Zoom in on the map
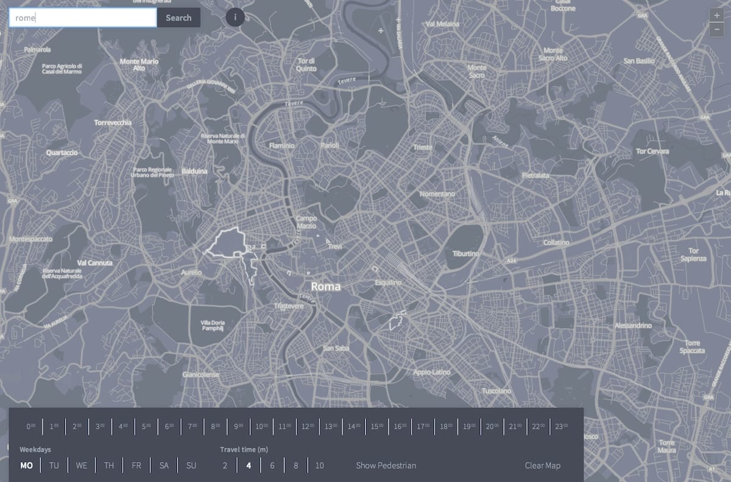Screen dimensions: 731x482 [x=716, y=16]
